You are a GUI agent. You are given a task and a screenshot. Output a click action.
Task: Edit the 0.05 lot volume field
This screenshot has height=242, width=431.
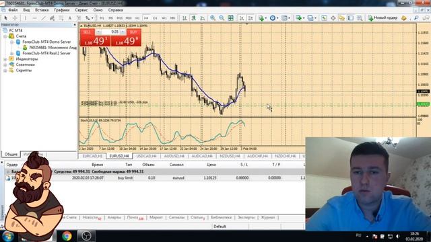(x=110, y=32)
